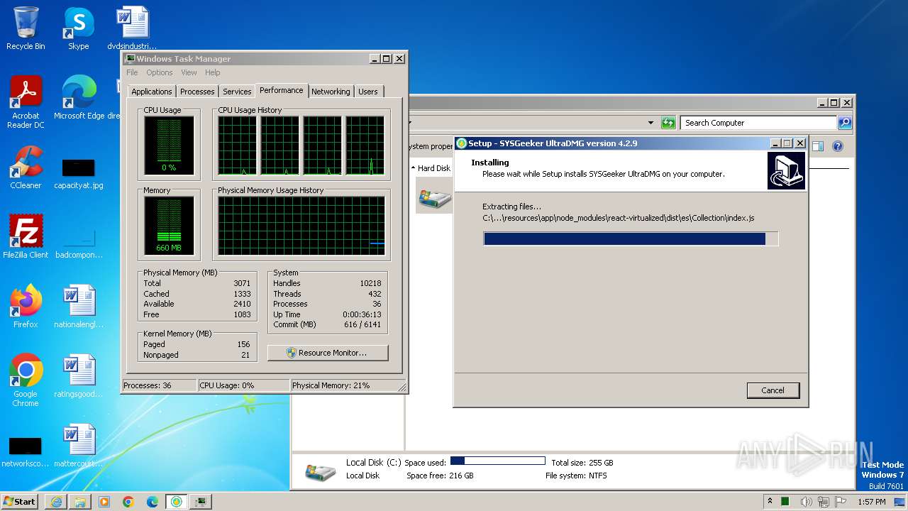
Task: Select the badcompon desktop file
Action: click(x=79, y=243)
